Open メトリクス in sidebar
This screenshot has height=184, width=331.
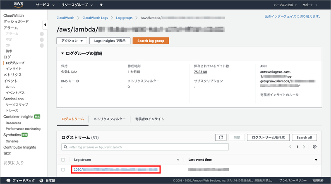tap(12, 75)
